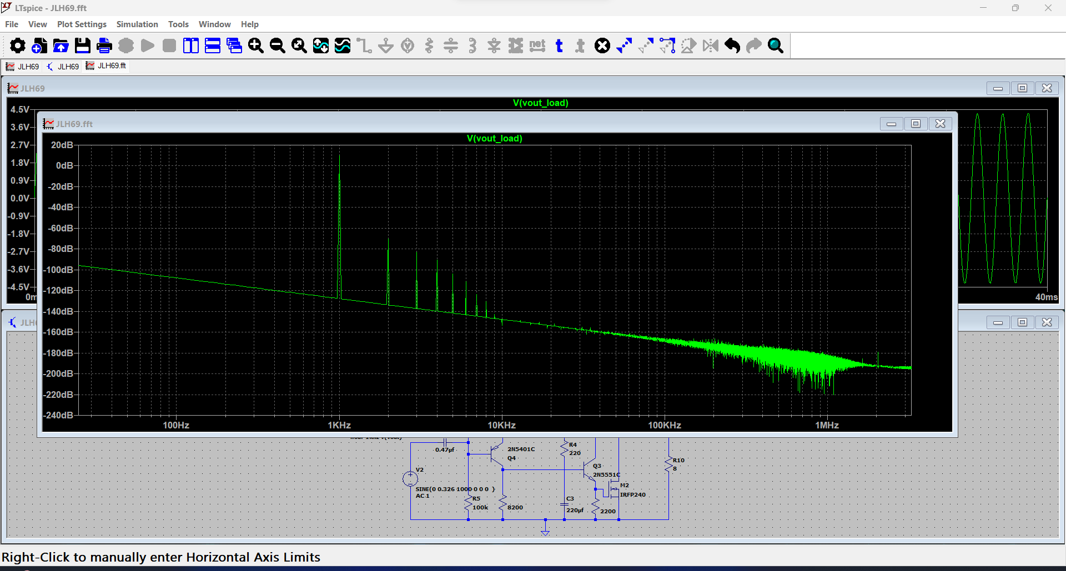The height and width of the screenshot is (571, 1066).
Task: Click V(vout_load) trace label in FFT window
Action: [x=494, y=138]
